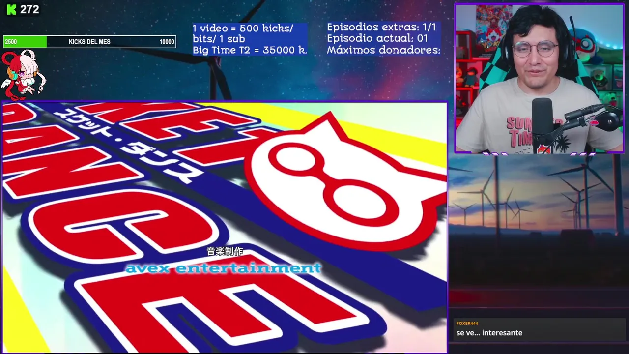
Task: Click the Japanese credit text above avex
Action: 225,252
